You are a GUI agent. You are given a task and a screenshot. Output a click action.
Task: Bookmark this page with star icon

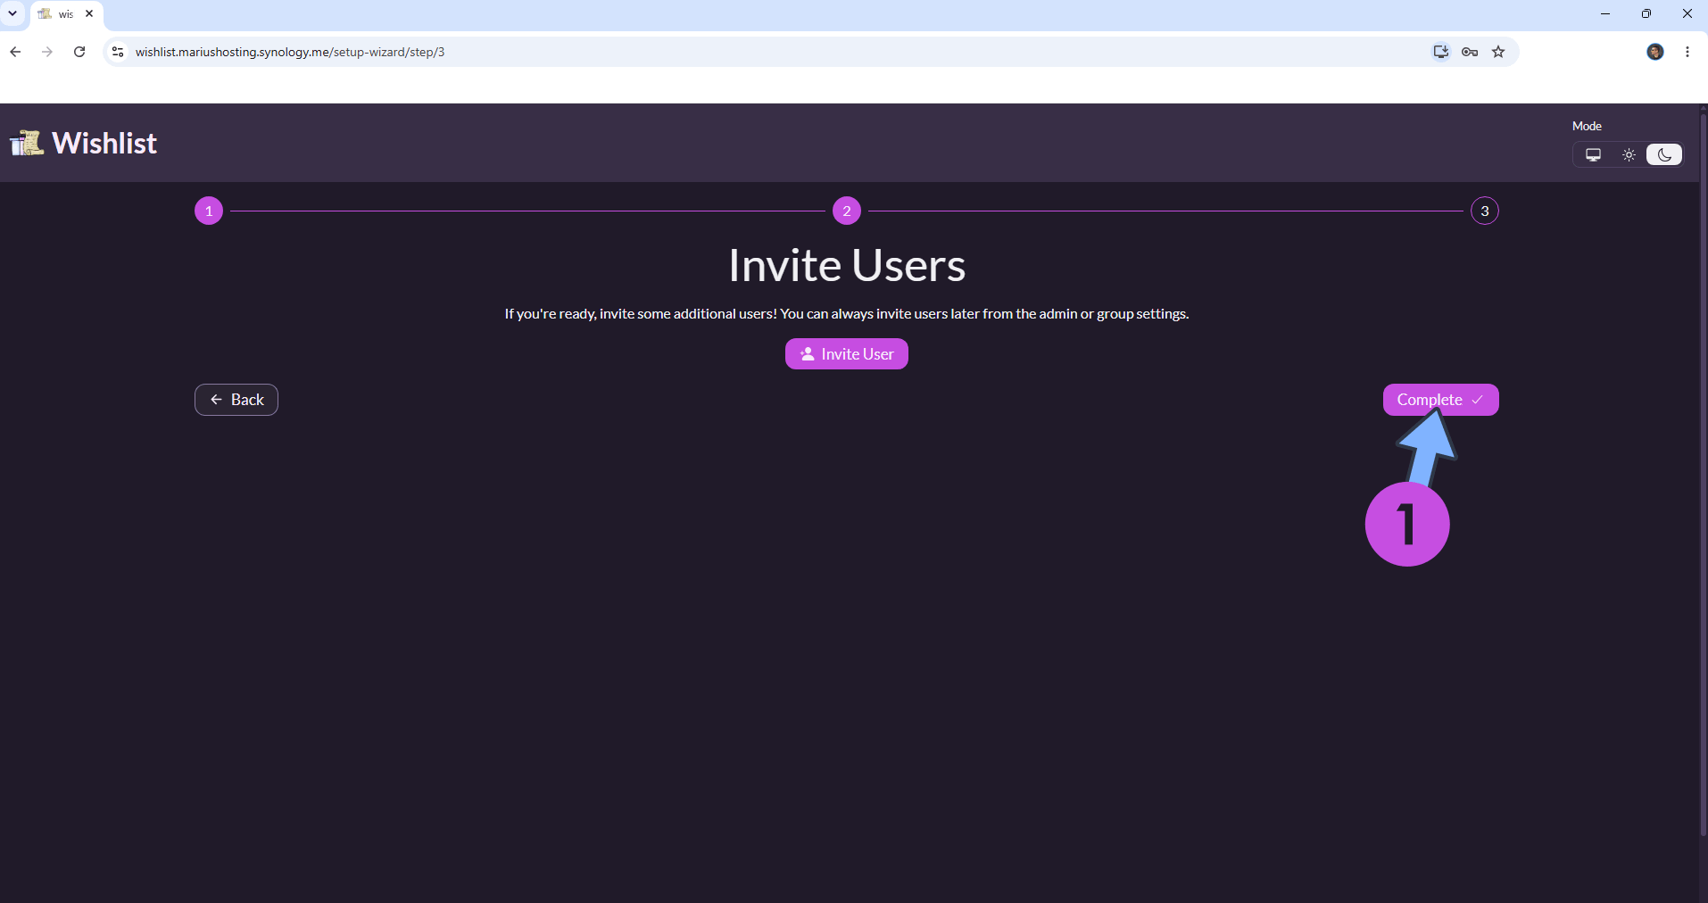click(1498, 52)
